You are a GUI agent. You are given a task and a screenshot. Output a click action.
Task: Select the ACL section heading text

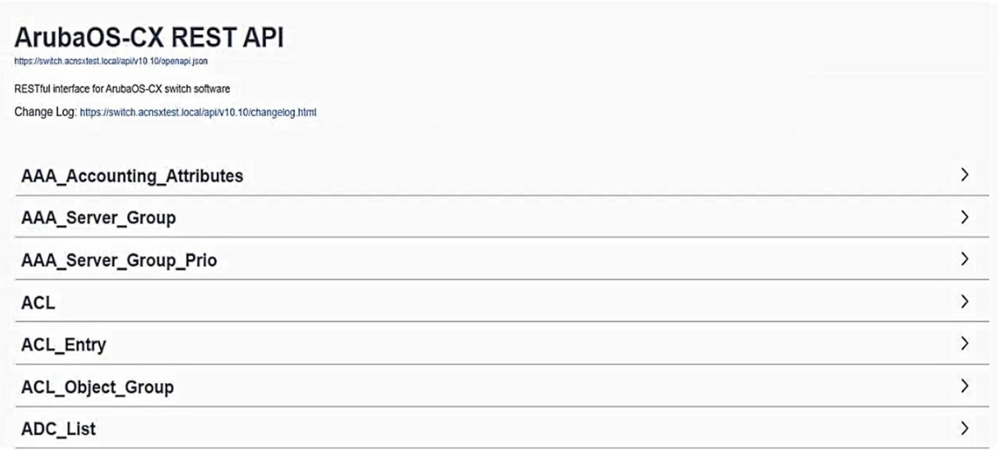[x=38, y=303]
